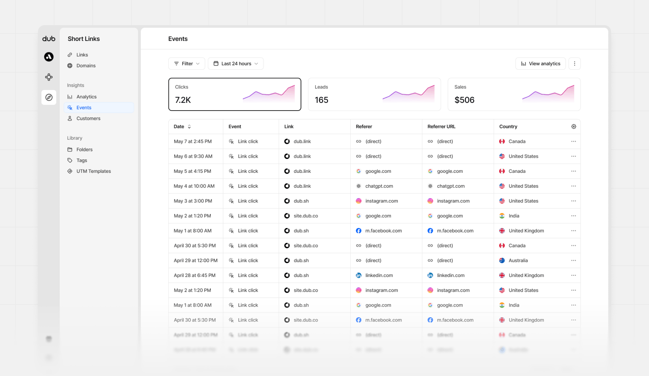The image size is (649, 376).
Task: Click the dub logo
Action: (49, 39)
